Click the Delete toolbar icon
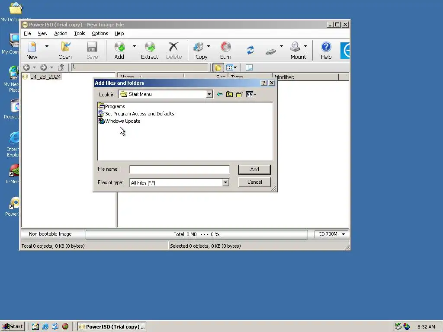 [174, 50]
